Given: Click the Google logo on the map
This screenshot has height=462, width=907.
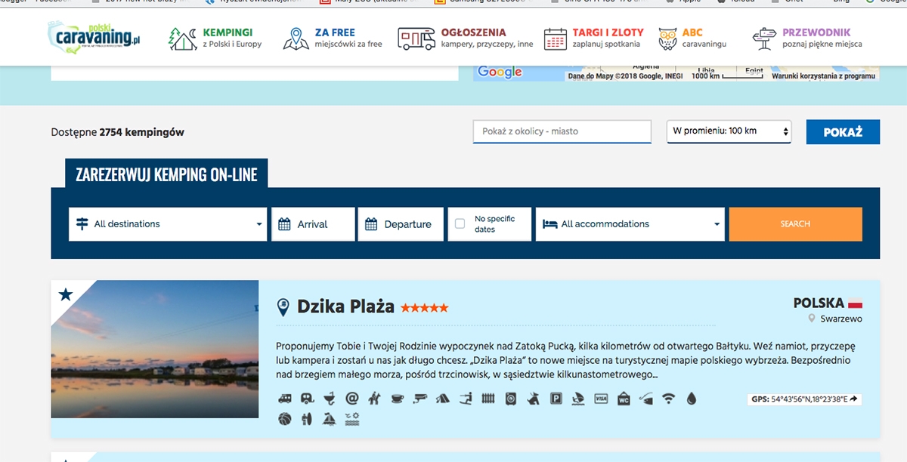Looking at the screenshot, I should coord(500,72).
